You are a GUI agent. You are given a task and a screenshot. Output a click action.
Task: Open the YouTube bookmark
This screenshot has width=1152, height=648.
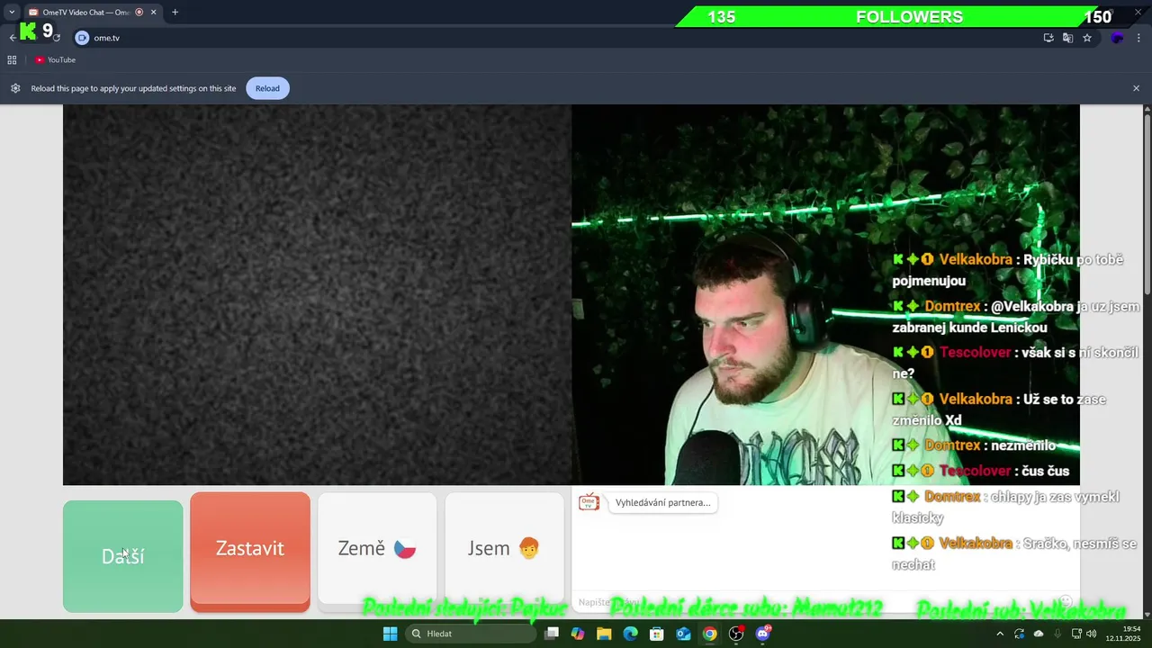click(x=55, y=60)
